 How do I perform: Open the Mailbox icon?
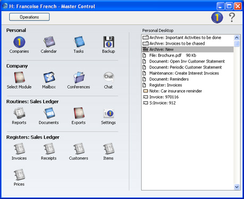(x=49, y=77)
